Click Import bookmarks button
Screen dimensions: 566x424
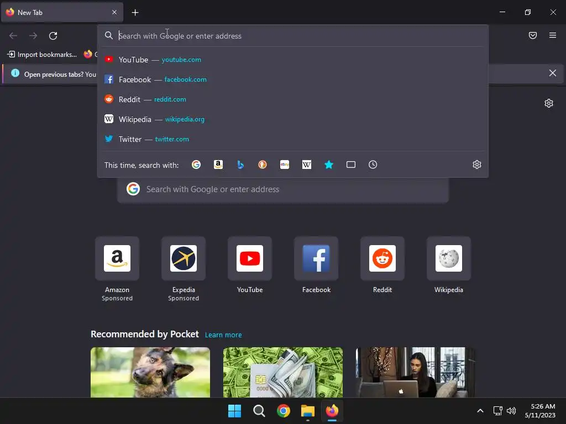(x=42, y=55)
